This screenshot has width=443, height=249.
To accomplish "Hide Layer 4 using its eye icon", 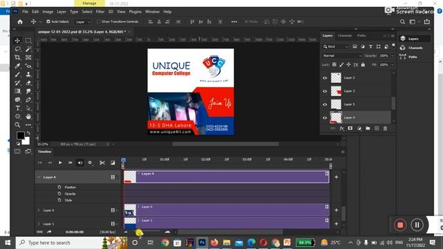I will click(x=325, y=118).
